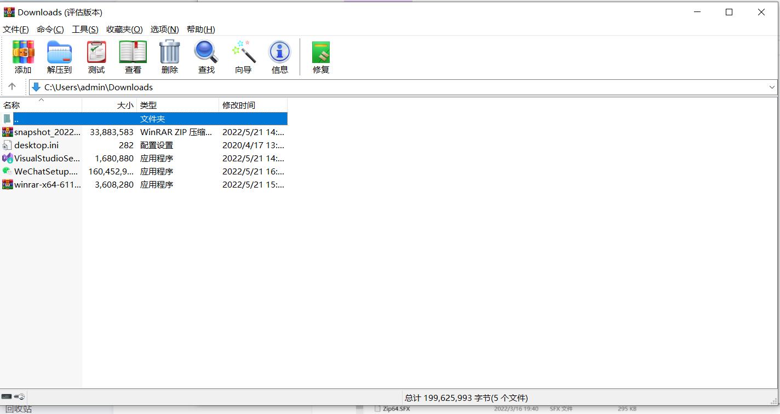The image size is (780, 414).
Task: Click the 删除 (Delete) icon
Action: [x=169, y=56]
